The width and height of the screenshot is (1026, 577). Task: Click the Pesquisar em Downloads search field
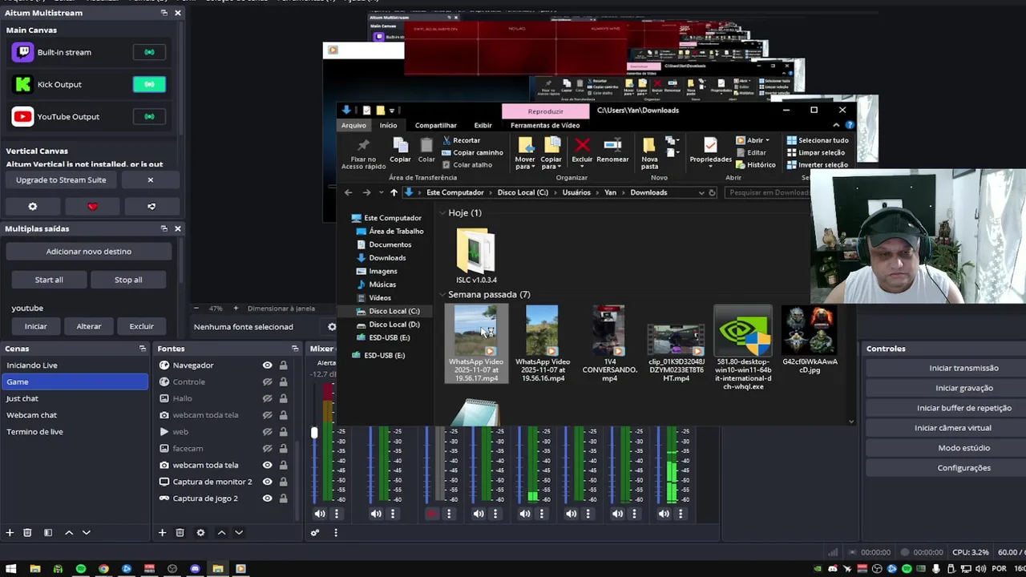[x=767, y=192]
